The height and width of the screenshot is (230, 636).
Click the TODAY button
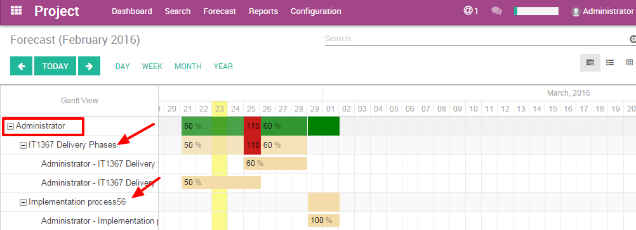[55, 66]
